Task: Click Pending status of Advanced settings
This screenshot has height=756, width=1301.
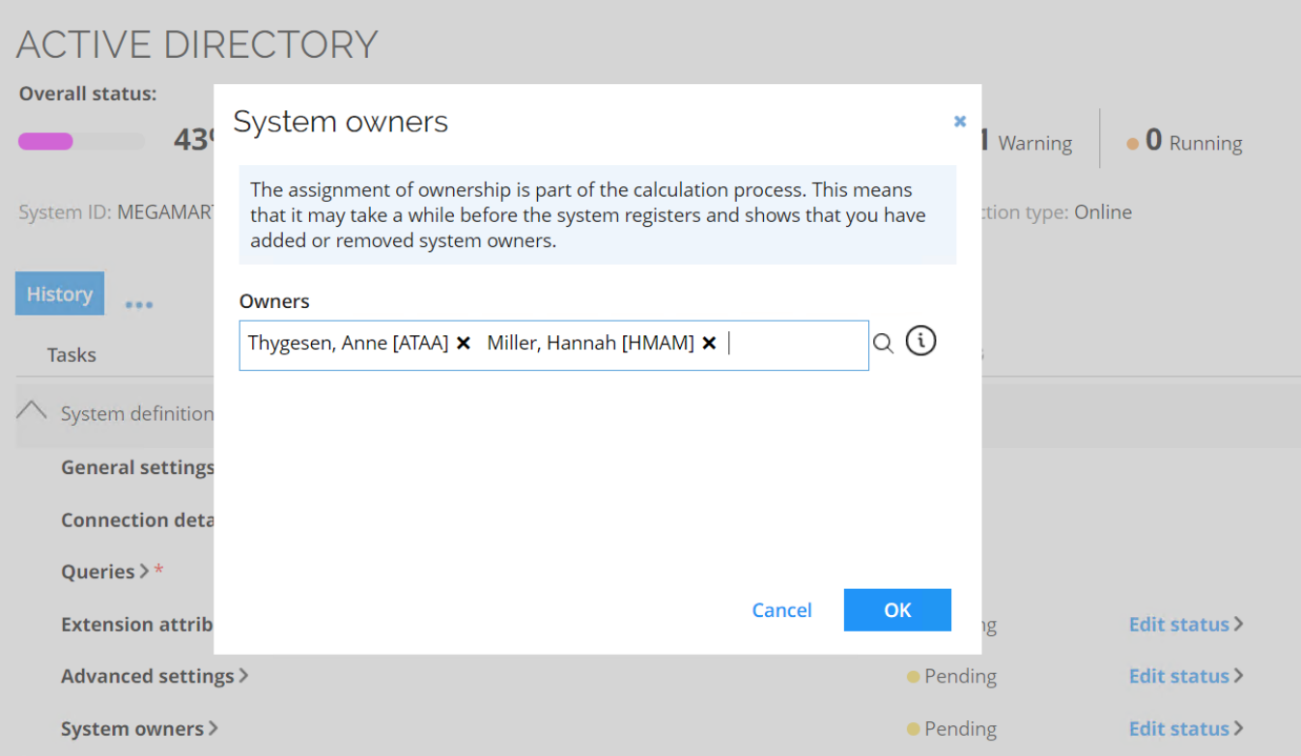Action: 951,677
